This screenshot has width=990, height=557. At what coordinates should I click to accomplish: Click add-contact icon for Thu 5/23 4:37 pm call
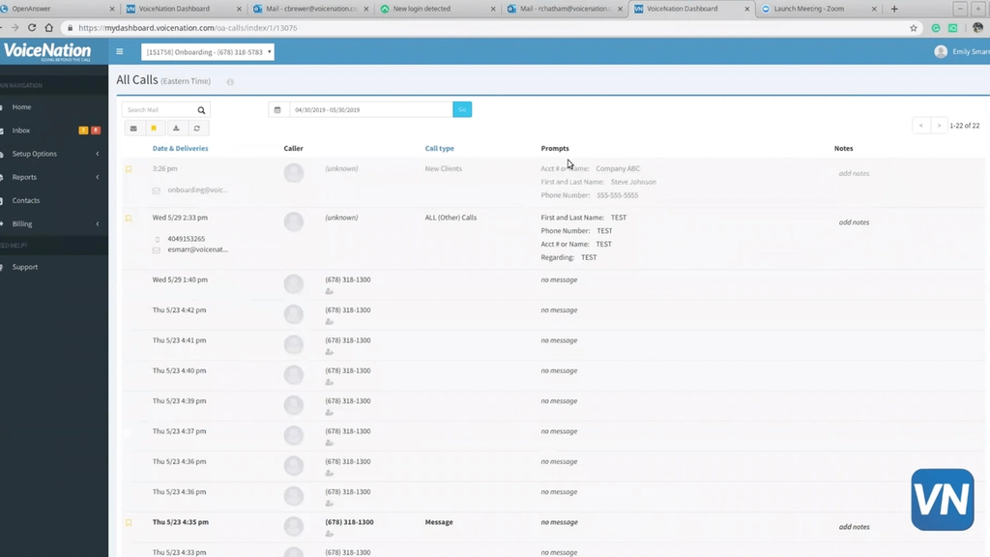[329, 443]
